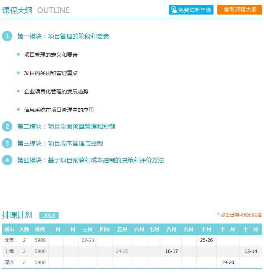Click Beijing March 22-23 date
The height and width of the screenshot is (279, 264).
click(x=88, y=240)
